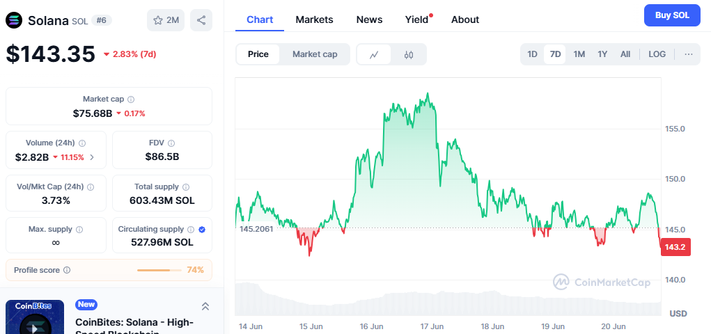Click the Solana logo icon

[x=15, y=20]
